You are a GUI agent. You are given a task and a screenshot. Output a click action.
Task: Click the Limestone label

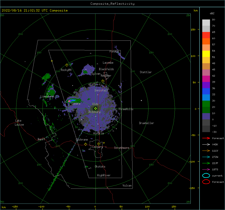pyautogui.click(x=47, y=96)
